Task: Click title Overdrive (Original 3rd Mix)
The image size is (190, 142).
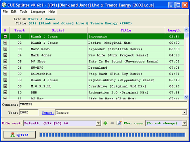Action: click(117, 86)
